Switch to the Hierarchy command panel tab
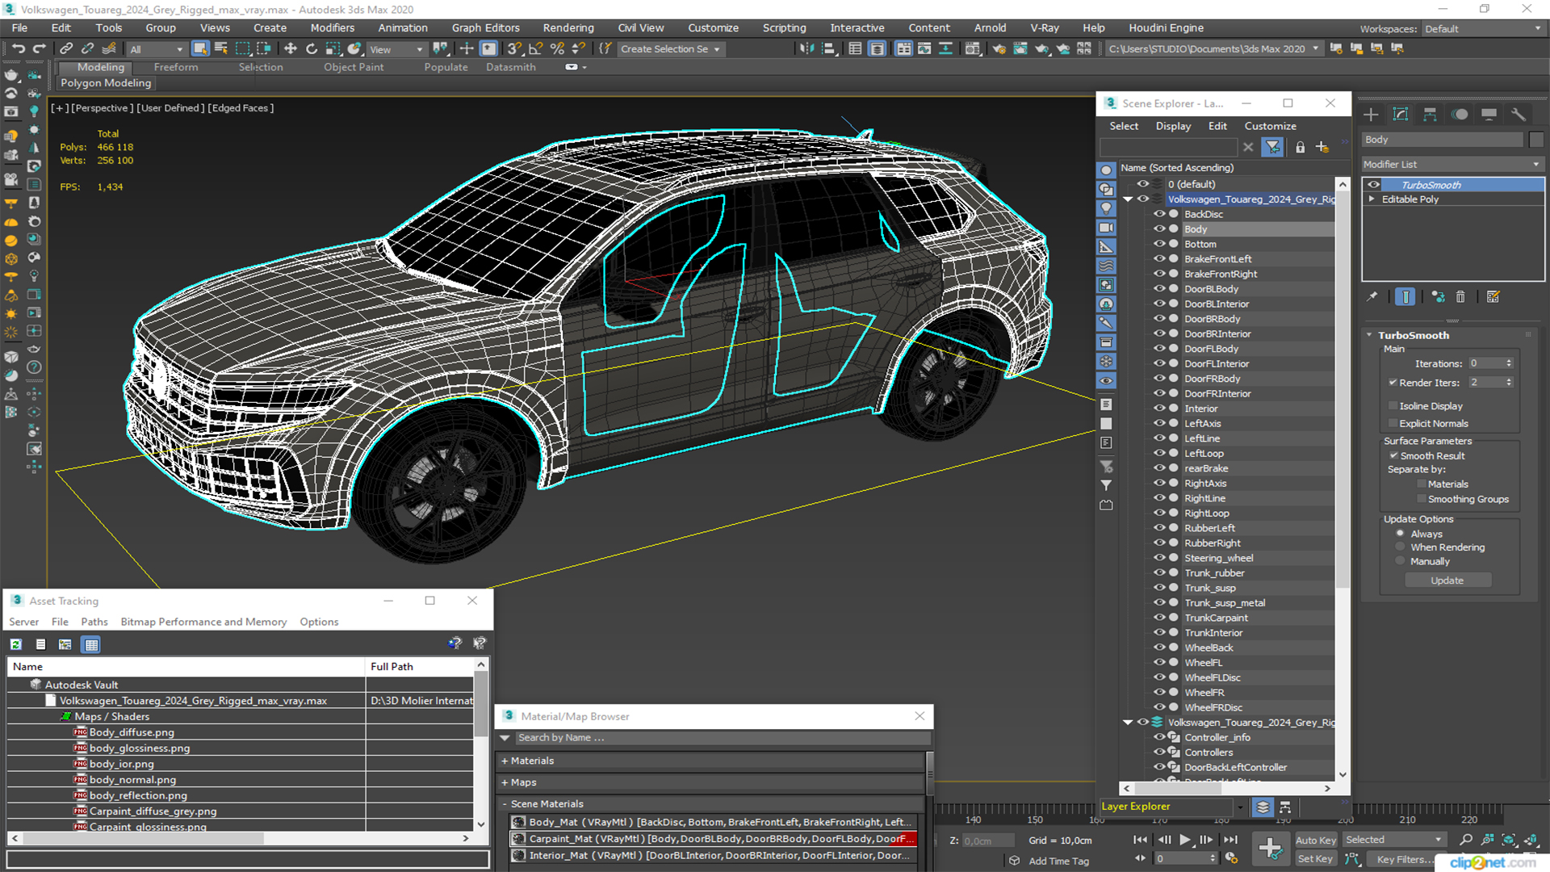Viewport: 1550px width, 872px height. coord(1430,114)
